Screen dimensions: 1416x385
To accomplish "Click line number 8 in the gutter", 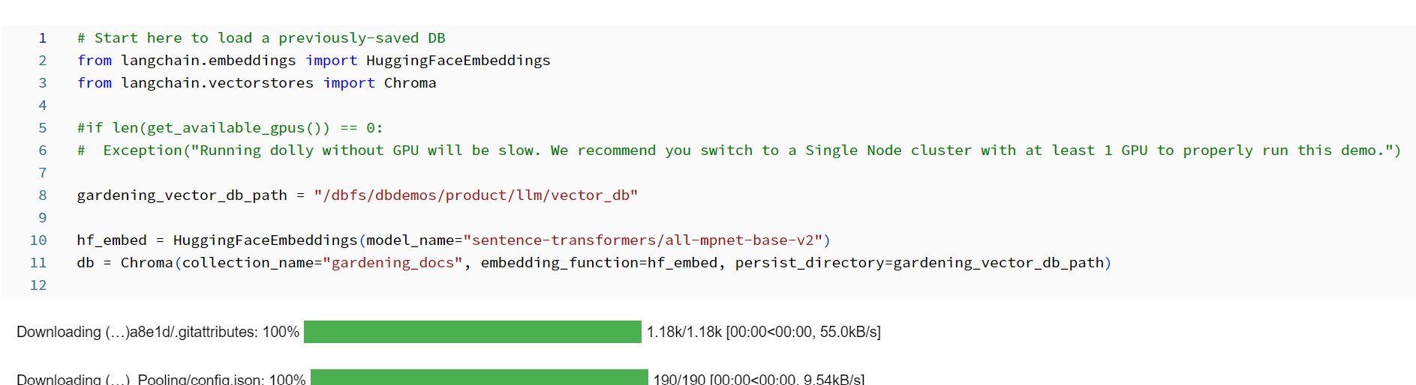I will tap(43, 195).
